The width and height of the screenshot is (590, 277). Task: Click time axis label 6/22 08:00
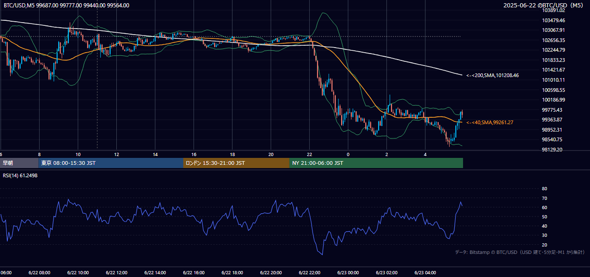tap(39, 273)
